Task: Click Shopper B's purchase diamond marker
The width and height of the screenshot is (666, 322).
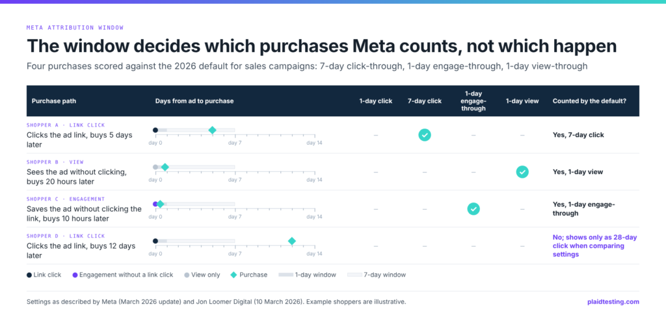Action: [165, 167]
